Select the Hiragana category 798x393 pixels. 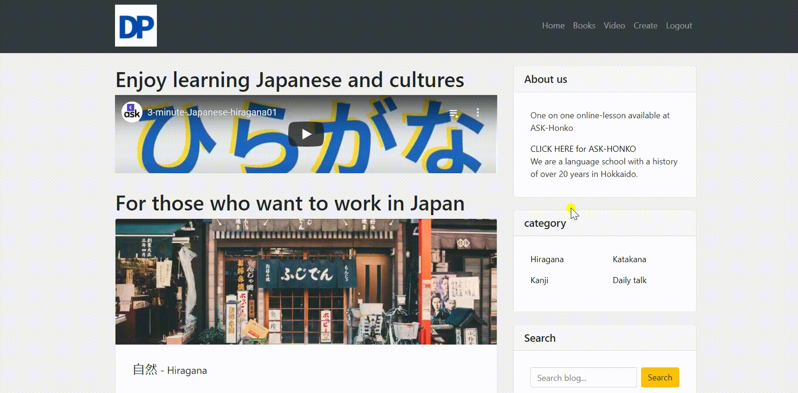pyautogui.click(x=547, y=259)
